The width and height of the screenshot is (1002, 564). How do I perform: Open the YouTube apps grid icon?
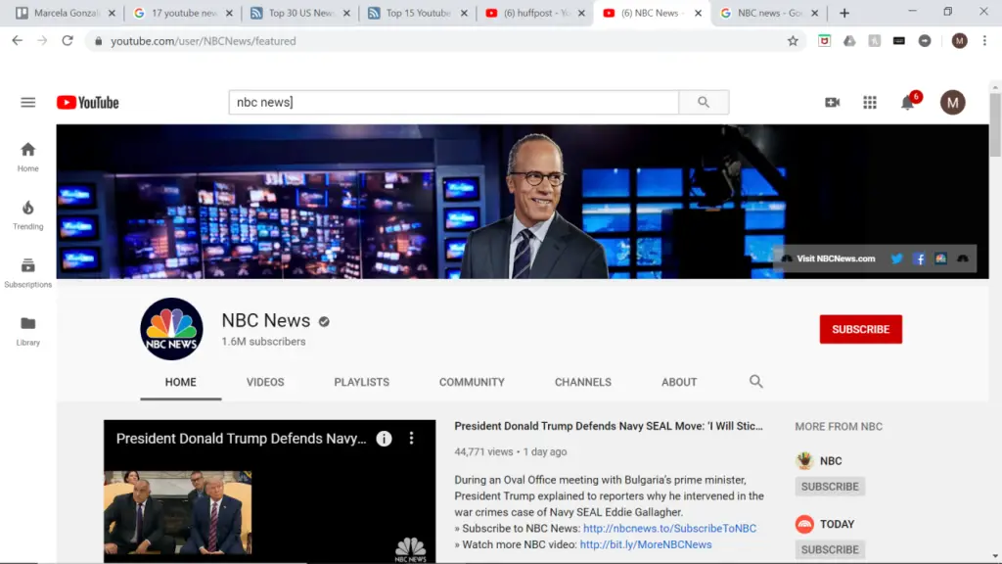pos(870,102)
